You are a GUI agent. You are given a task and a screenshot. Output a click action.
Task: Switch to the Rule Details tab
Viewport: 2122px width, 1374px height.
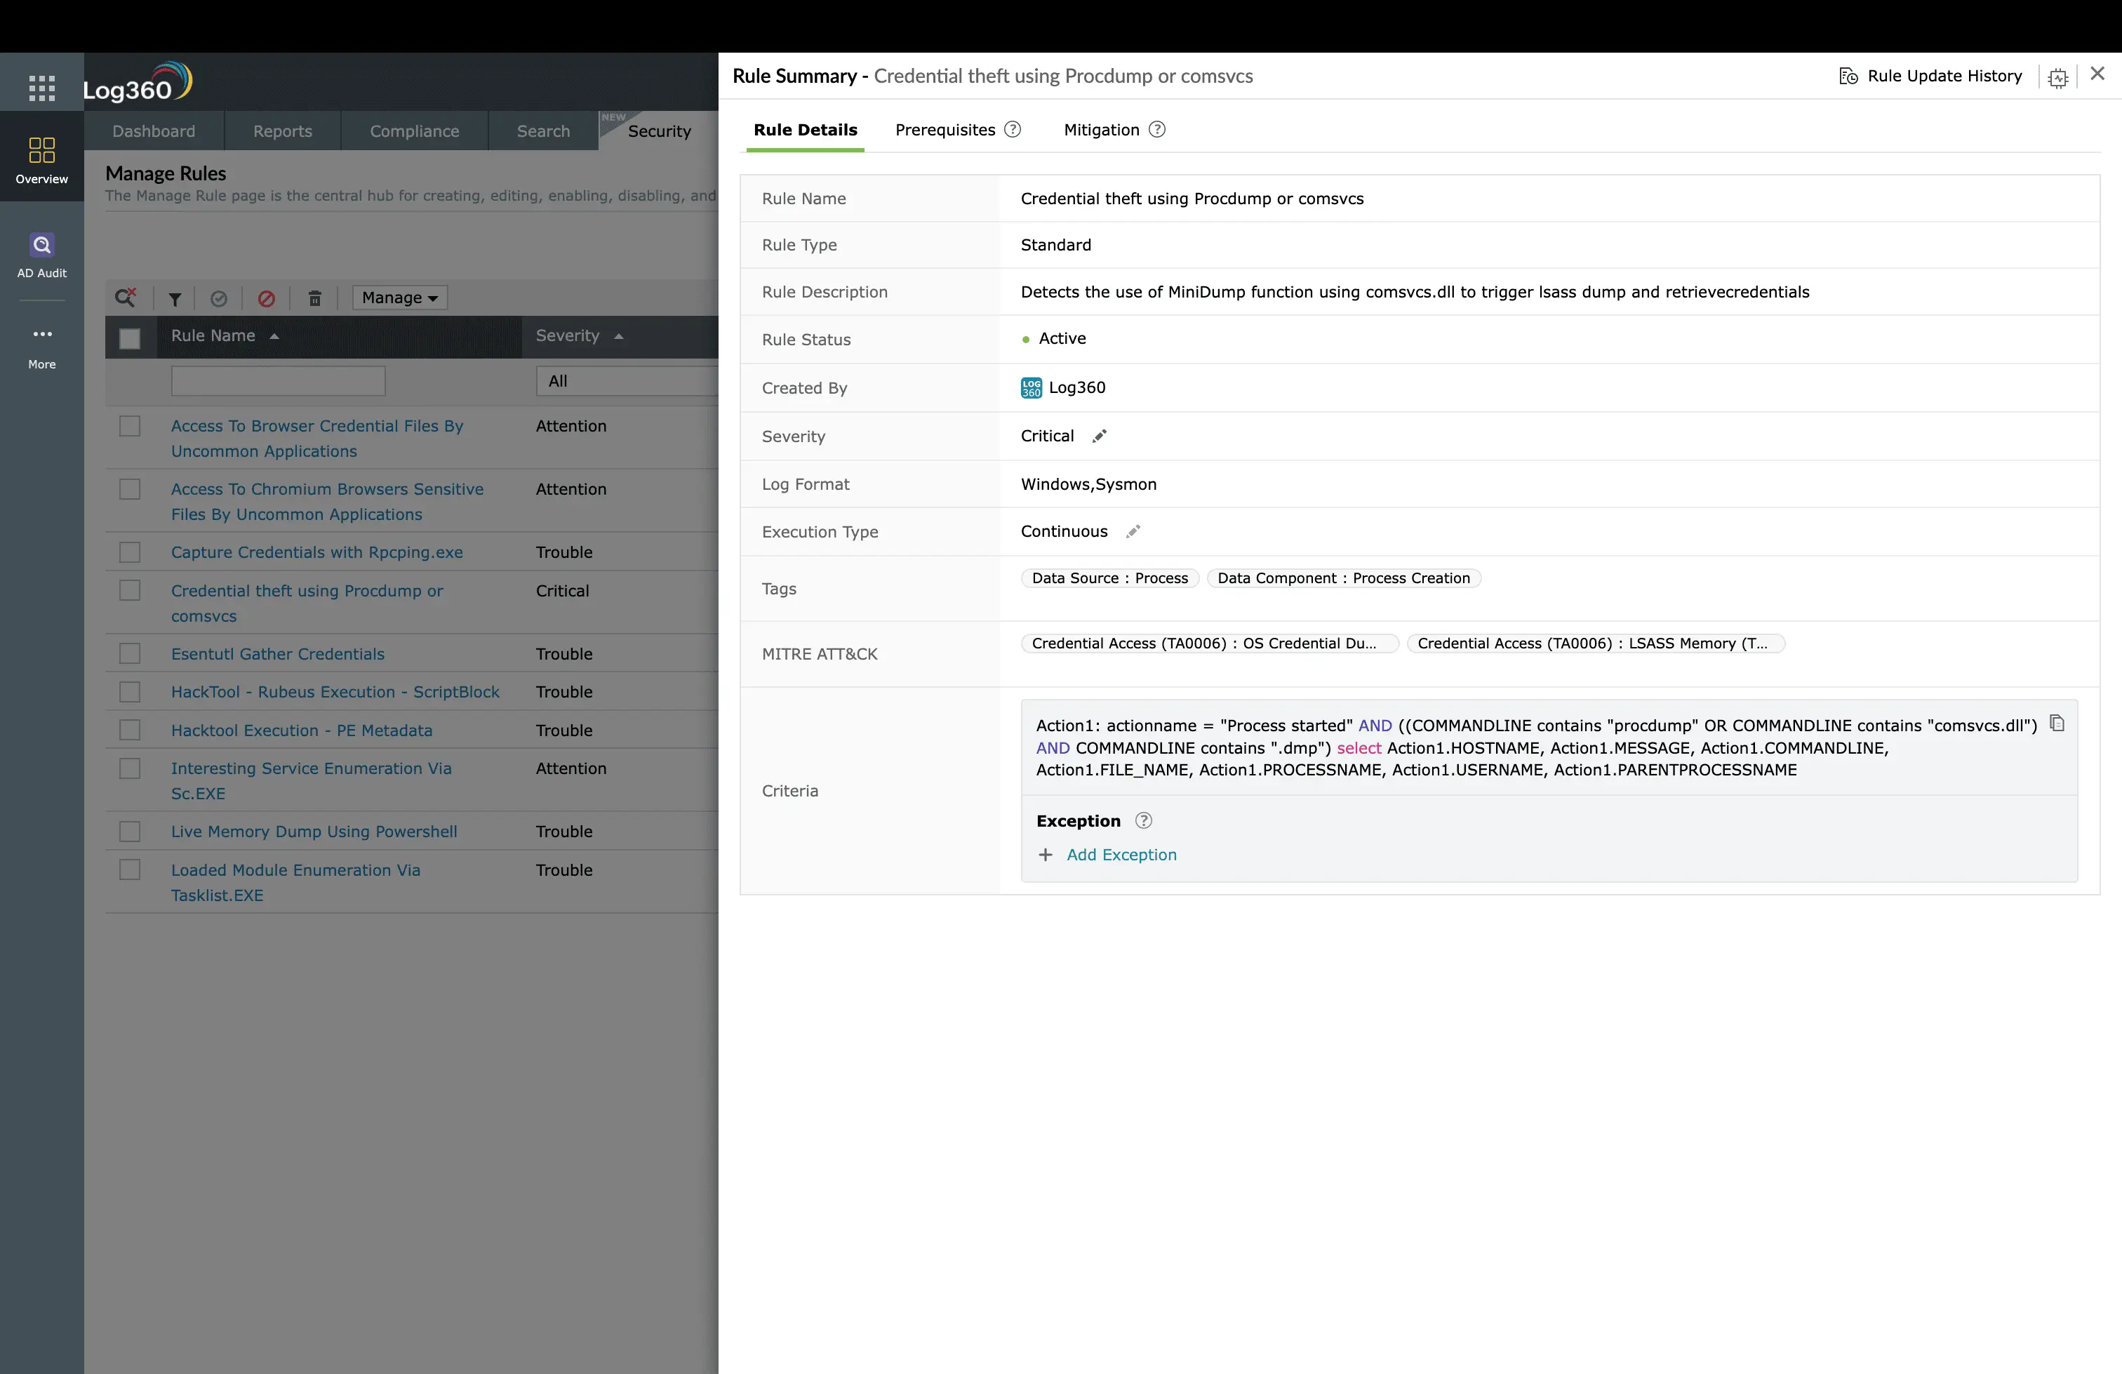805,131
